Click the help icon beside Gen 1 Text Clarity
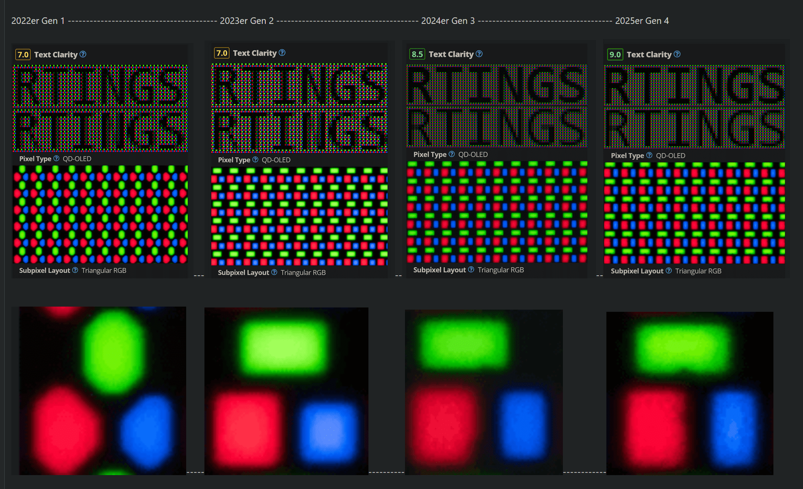 pos(83,54)
